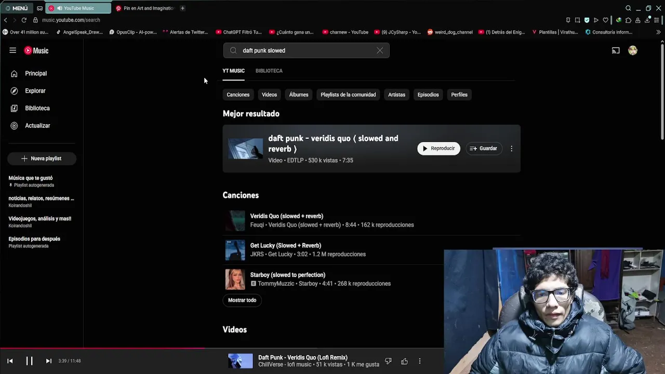The width and height of the screenshot is (665, 374).
Task: Open 'daft punk - veridis quo ( slowed and reverb )' title
Action: click(333, 143)
